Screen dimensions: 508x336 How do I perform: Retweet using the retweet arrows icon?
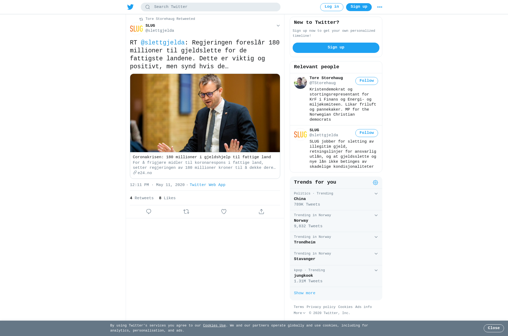pos(186,212)
